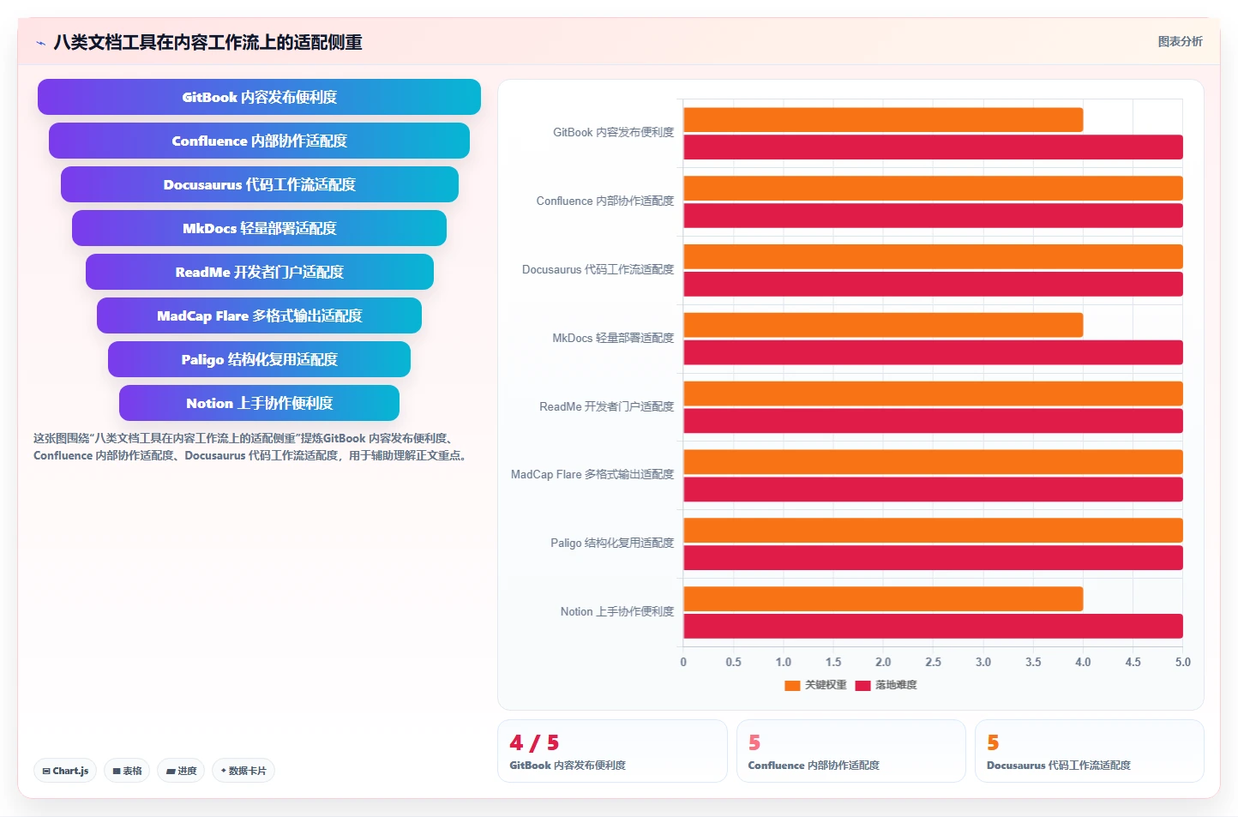Click the red 落地难度 bar for ReadMe

[x=933, y=421]
